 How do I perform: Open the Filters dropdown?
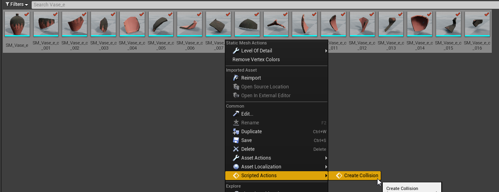coord(17,4)
